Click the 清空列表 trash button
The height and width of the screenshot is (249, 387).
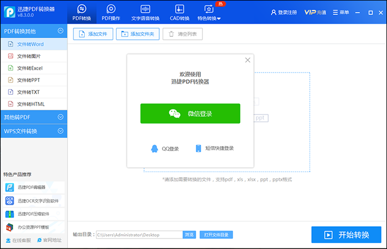coord(182,34)
